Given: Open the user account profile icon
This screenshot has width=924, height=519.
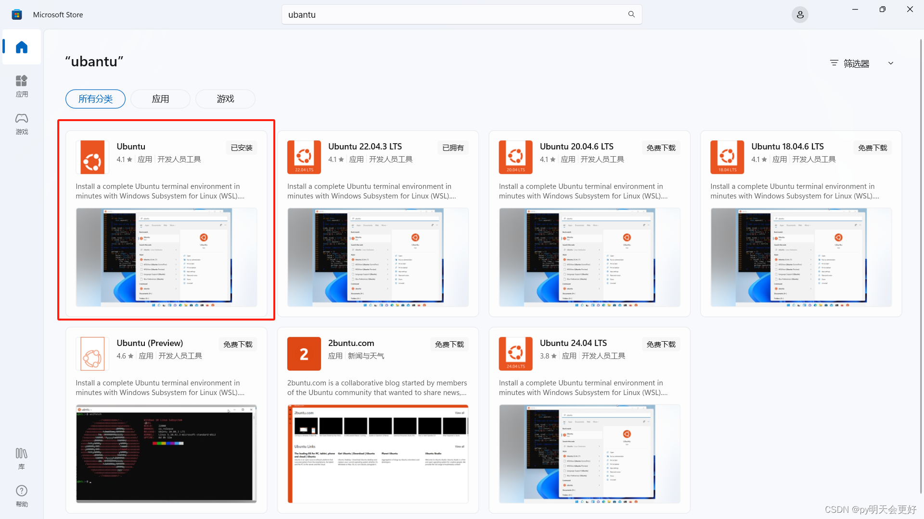Looking at the screenshot, I should tap(800, 15).
